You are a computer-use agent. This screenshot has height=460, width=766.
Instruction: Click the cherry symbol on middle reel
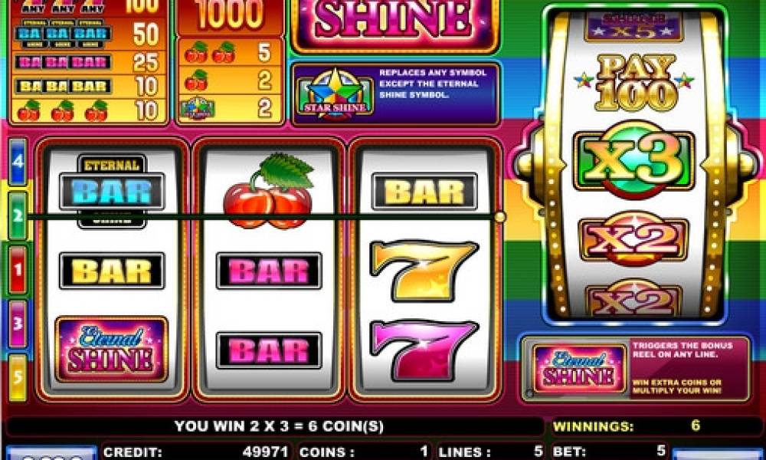[x=267, y=190]
